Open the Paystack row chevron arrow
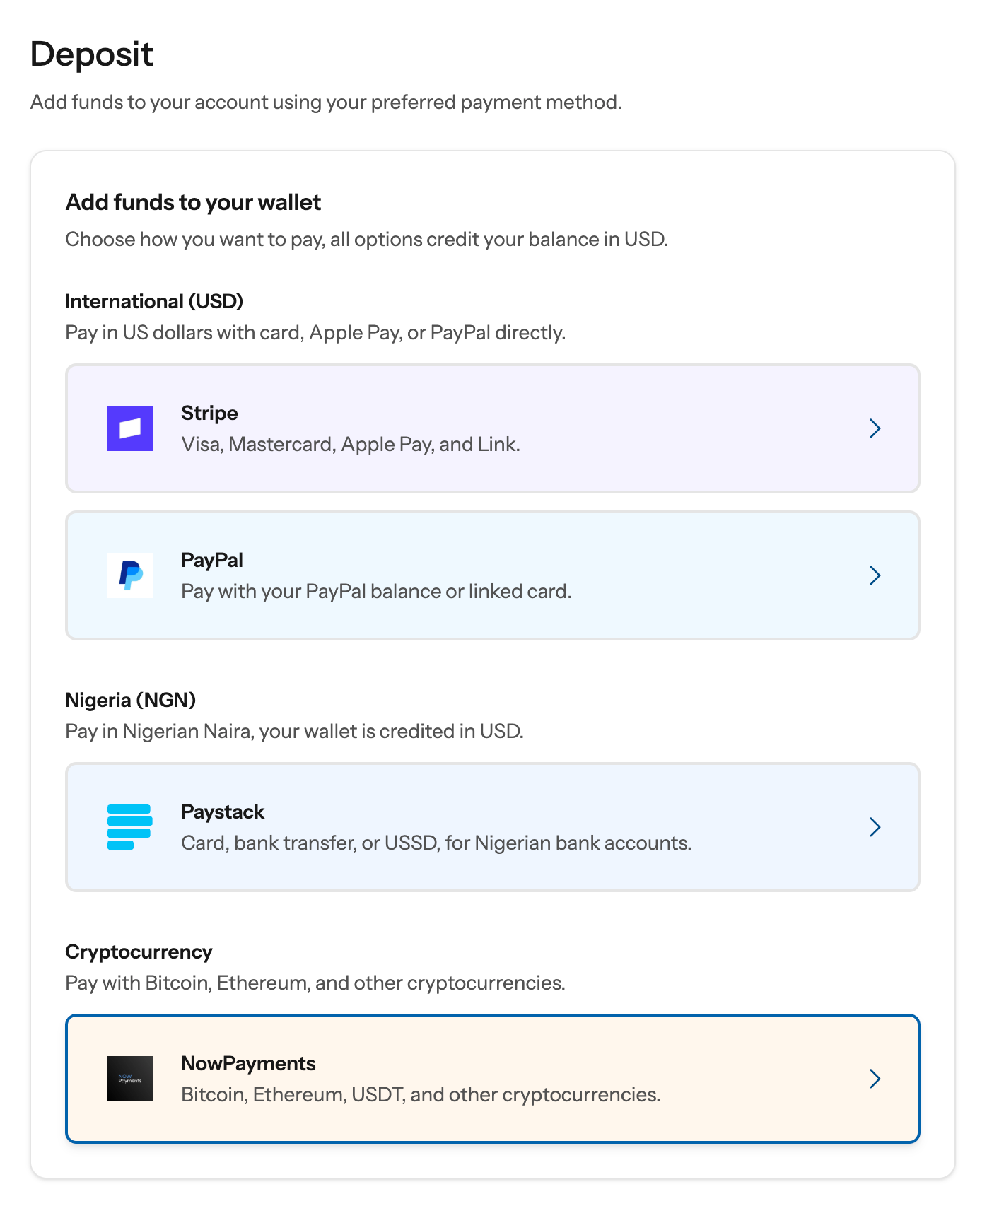The width and height of the screenshot is (987, 1206). pos(875,827)
